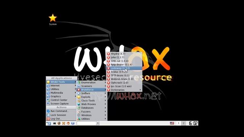Screen dimensions: 244x137
Task: Click the taskbar command input field
Action: point(87,123)
